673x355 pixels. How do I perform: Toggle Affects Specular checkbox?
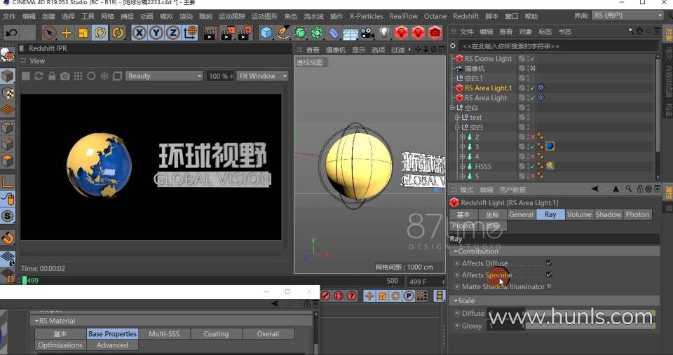pos(549,274)
